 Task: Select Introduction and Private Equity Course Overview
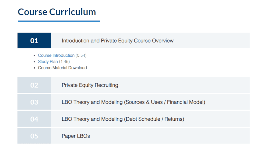point(118,41)
